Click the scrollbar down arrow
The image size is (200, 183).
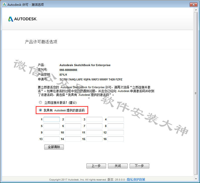click(196, 179)
